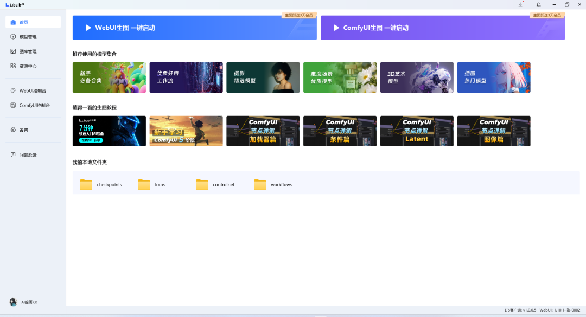Image resolution: width=586 pixels, height=317 pixels.
Task: Click the gallery management image icon
Action: coord(13,51)
